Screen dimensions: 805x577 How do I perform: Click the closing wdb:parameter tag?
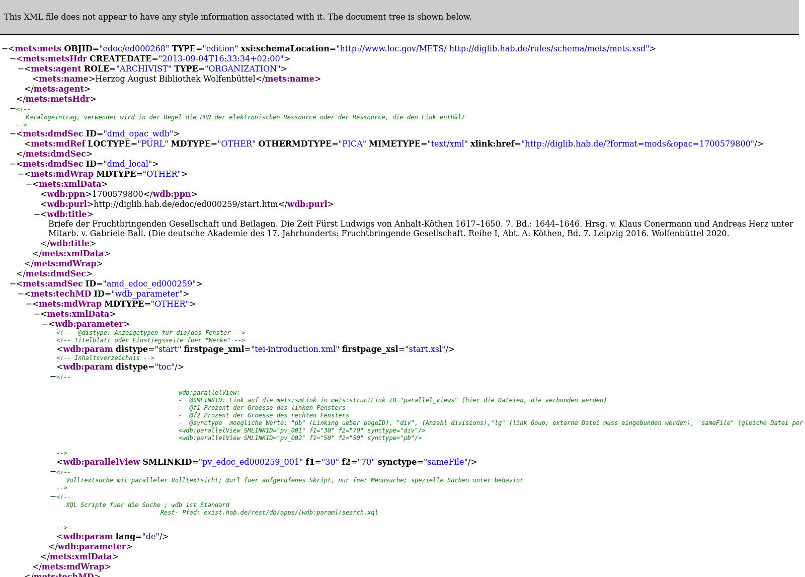(91, 547)
